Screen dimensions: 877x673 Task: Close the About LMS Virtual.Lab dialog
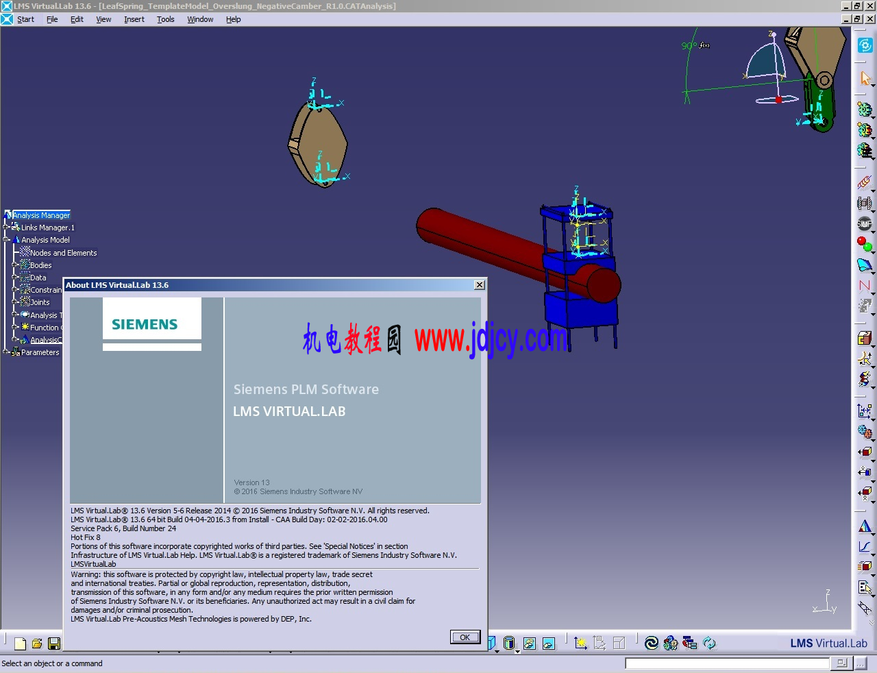pyautogui.click(x=480, y=285)
